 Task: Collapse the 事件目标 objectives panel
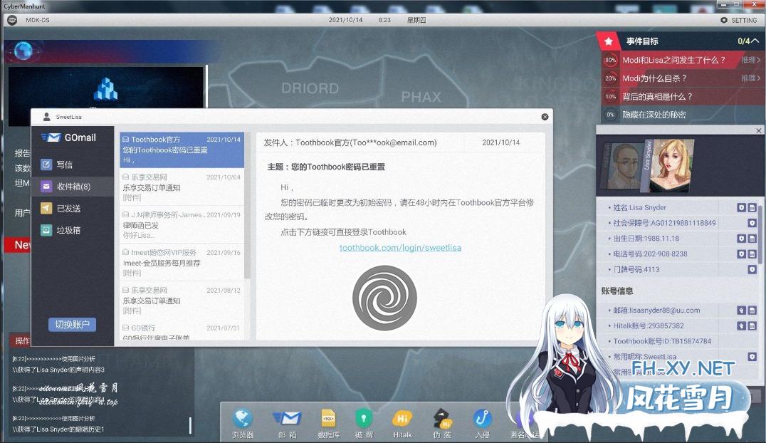click(755, 41)
